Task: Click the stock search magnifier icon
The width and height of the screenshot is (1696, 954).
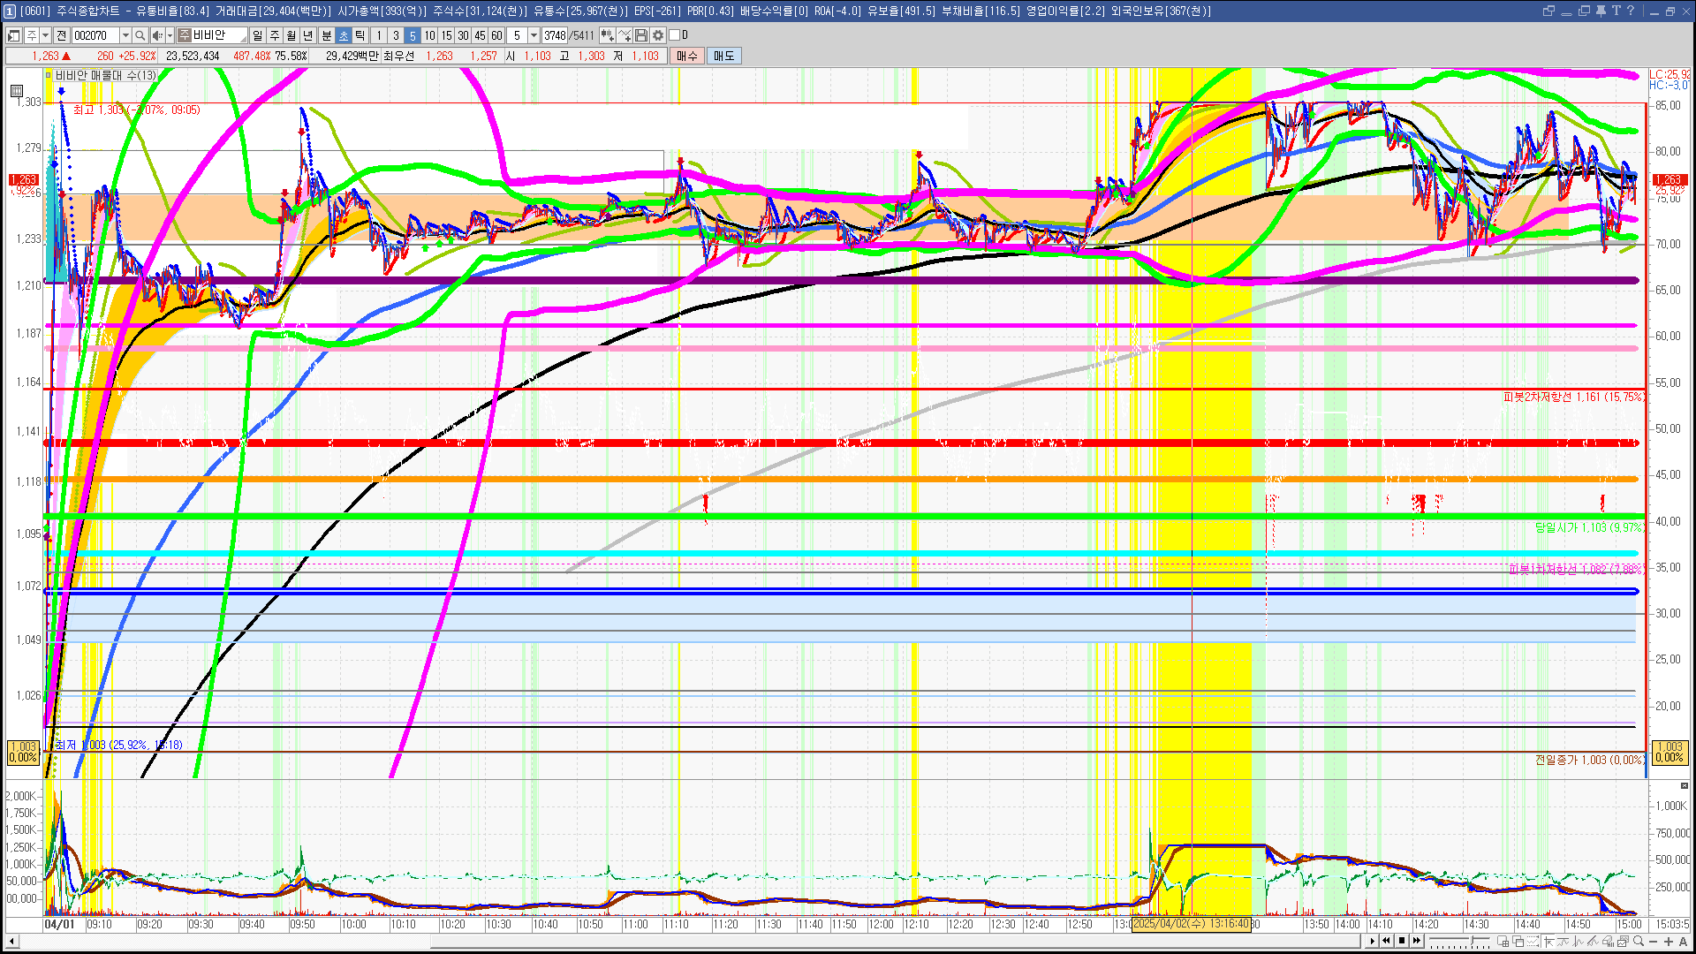Action: tap(140, 35)
